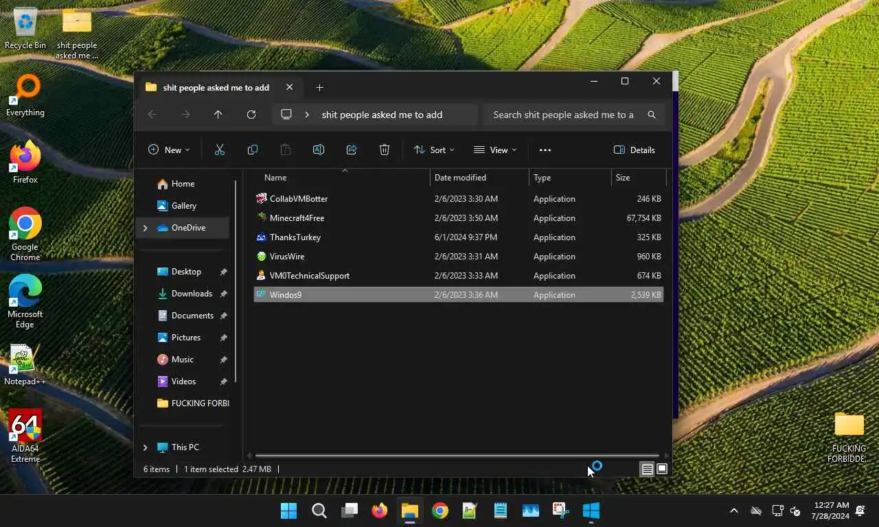Click the breadcrumb chevron after PC icon
The image size is (879, 527).
click(x=307, y=115)
